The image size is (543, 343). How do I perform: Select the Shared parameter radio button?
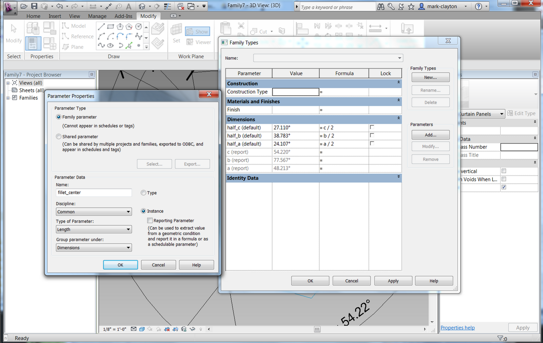click(x=59, y=137)
